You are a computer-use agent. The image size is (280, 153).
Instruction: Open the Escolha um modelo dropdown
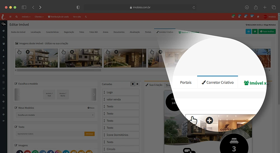point(55,115)
